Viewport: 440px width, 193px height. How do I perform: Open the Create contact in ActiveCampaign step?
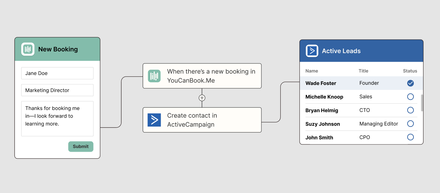point(202,120)
